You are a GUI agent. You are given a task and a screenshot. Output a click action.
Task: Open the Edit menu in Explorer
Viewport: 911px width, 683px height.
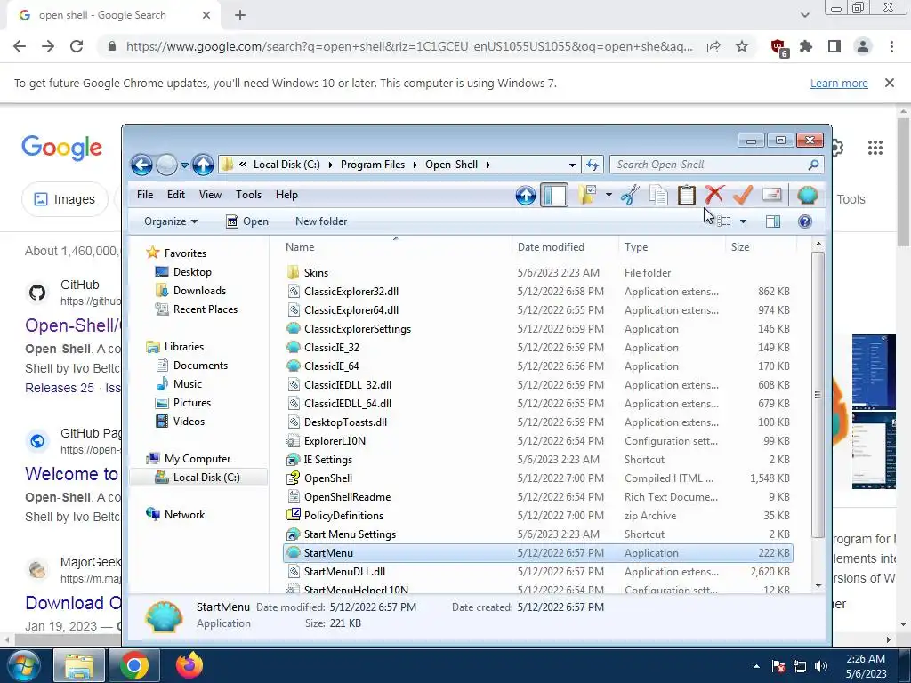tap(175, 195)
